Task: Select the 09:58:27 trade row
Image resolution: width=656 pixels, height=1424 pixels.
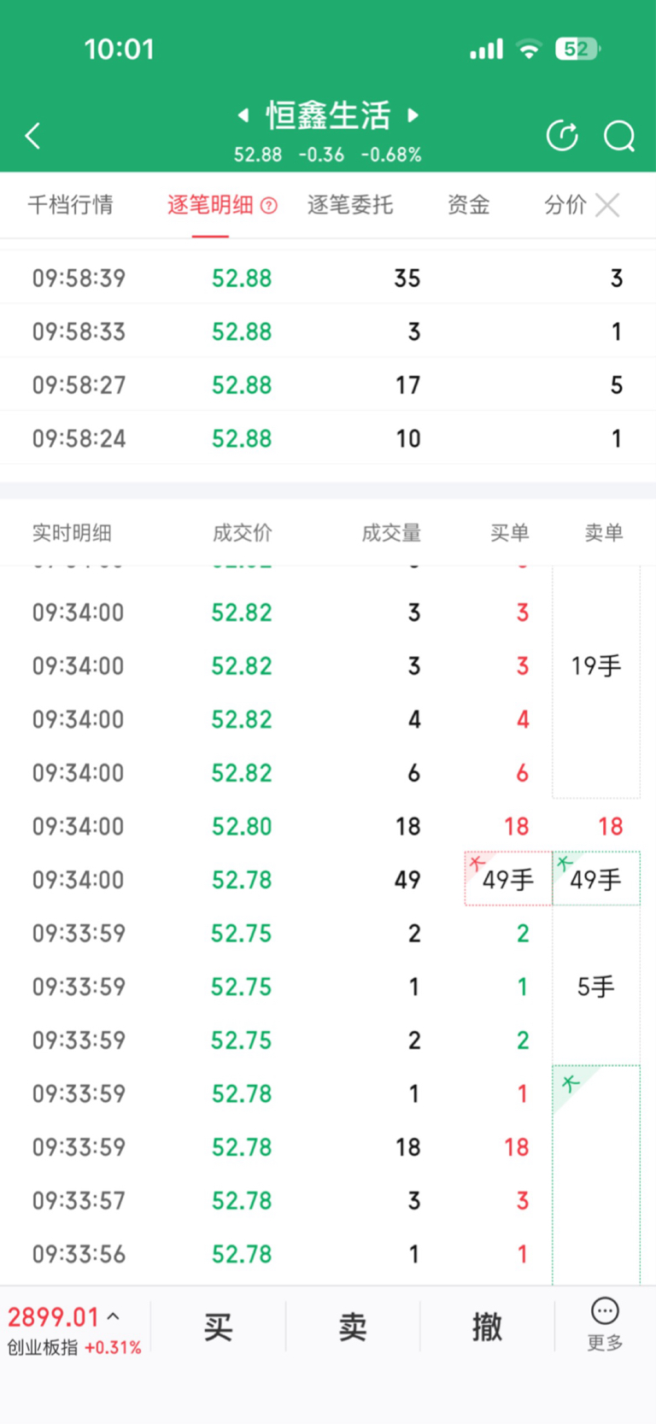Action: coord(328,384)
